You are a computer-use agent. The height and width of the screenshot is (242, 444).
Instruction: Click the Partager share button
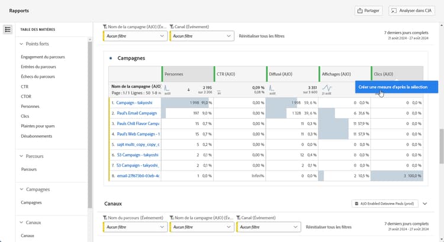pos(368,11)
